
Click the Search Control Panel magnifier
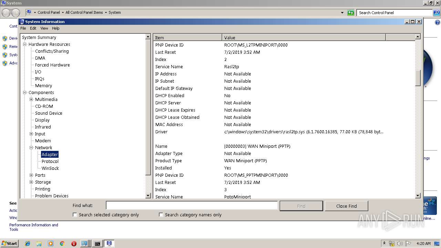pos(436,13)
